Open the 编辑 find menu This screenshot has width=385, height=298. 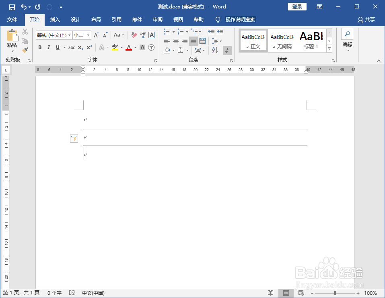[348, 41]
